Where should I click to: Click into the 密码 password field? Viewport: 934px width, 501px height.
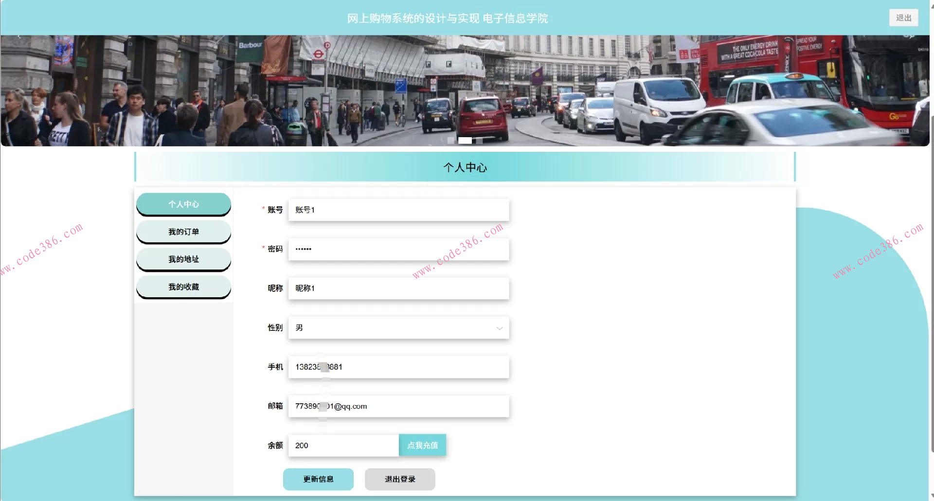[x=398, y=249]
